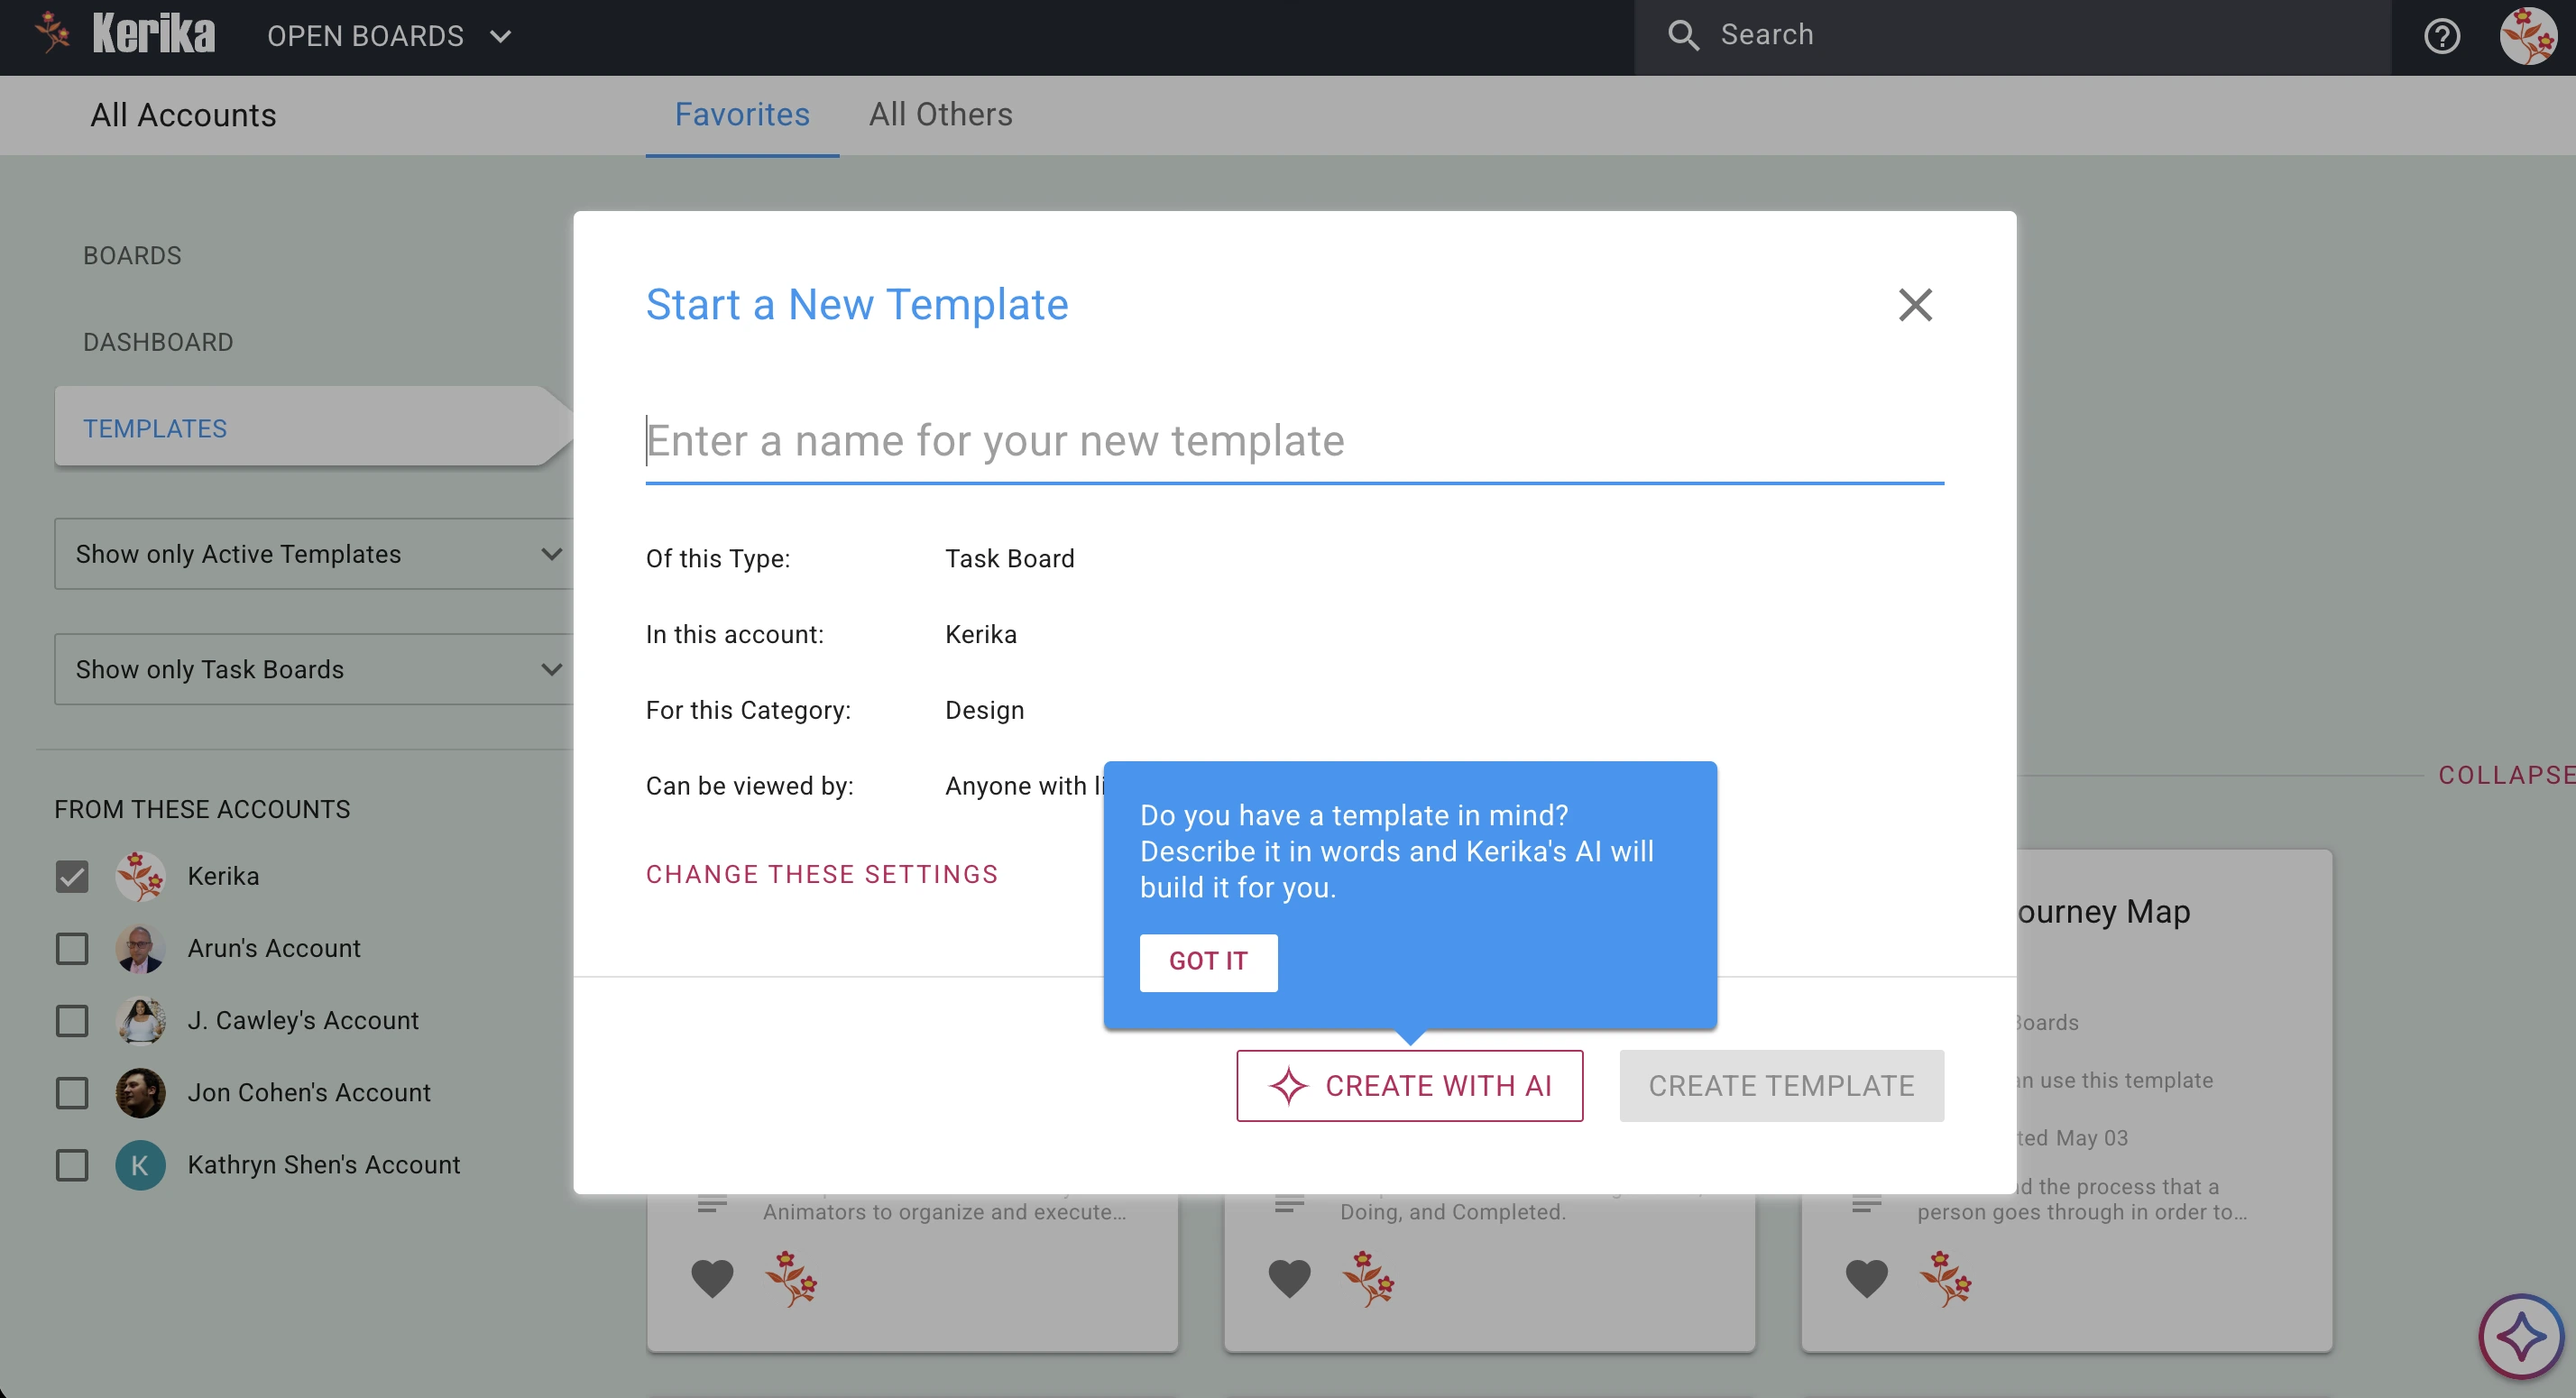Uncheck the Kerika account checkbox
The image size is (2576, 1398).
[72, 877]
